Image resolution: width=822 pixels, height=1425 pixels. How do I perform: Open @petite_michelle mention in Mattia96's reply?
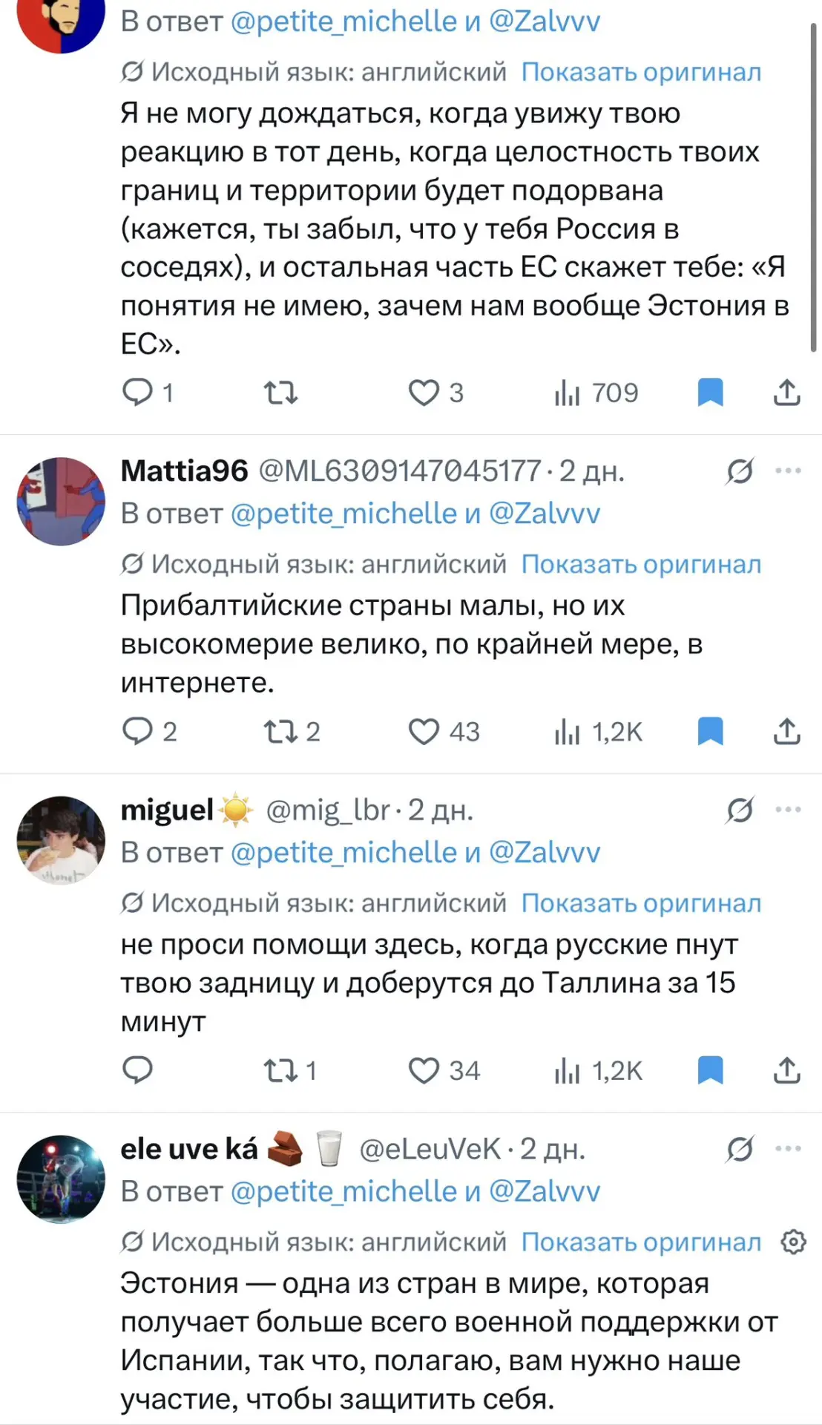(343, 514)
